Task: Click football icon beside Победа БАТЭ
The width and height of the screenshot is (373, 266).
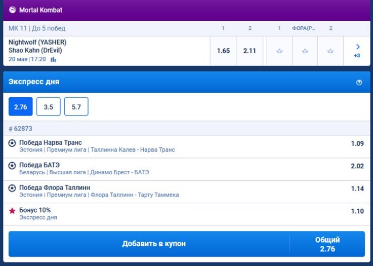Action: coord(12,166)
